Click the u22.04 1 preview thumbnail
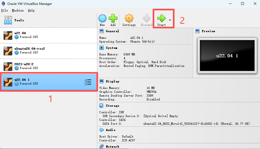The width and height of the screenshot is (260, 149). [x=227, y=56]
